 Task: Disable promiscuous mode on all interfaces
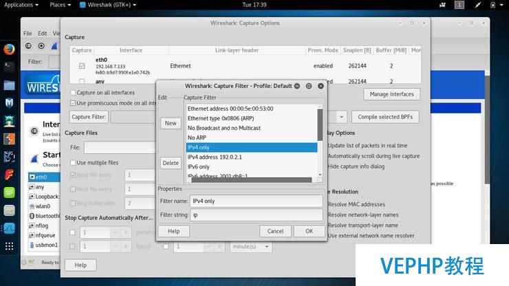(73, 103)
